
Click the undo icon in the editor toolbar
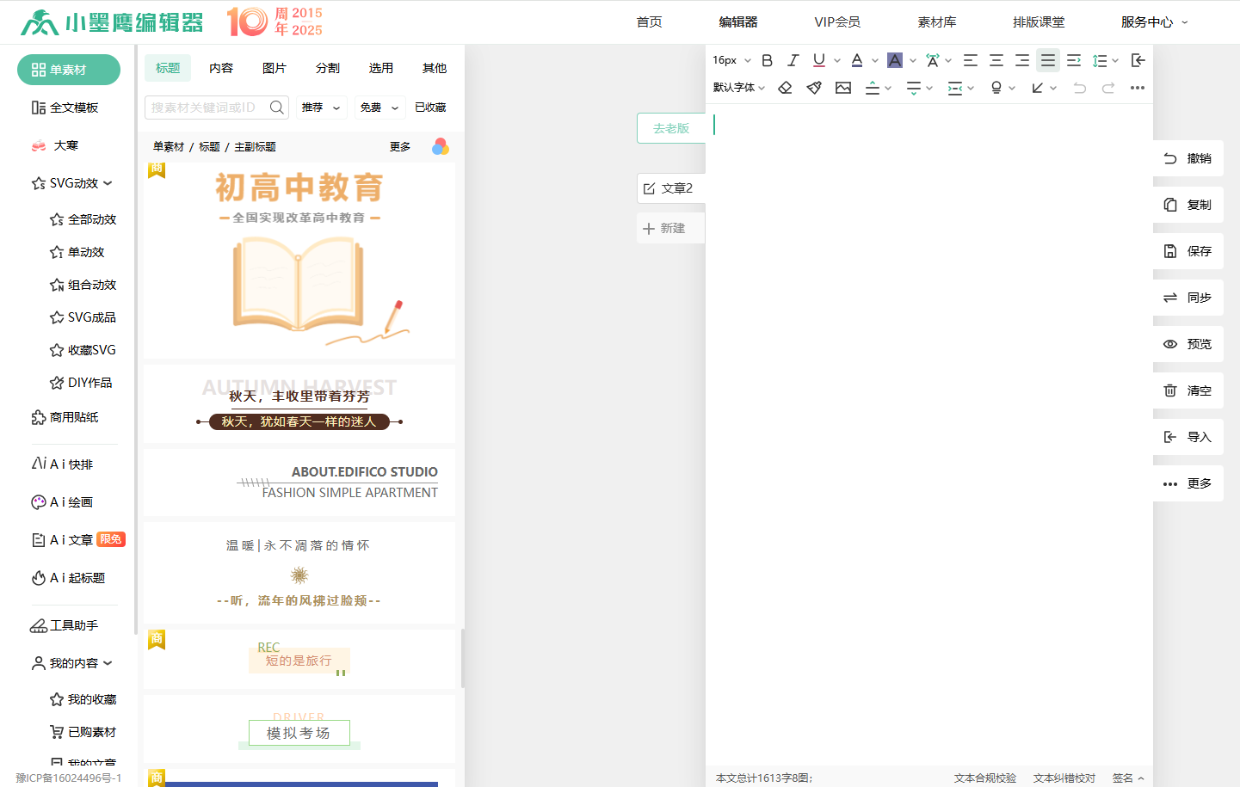1080,87
